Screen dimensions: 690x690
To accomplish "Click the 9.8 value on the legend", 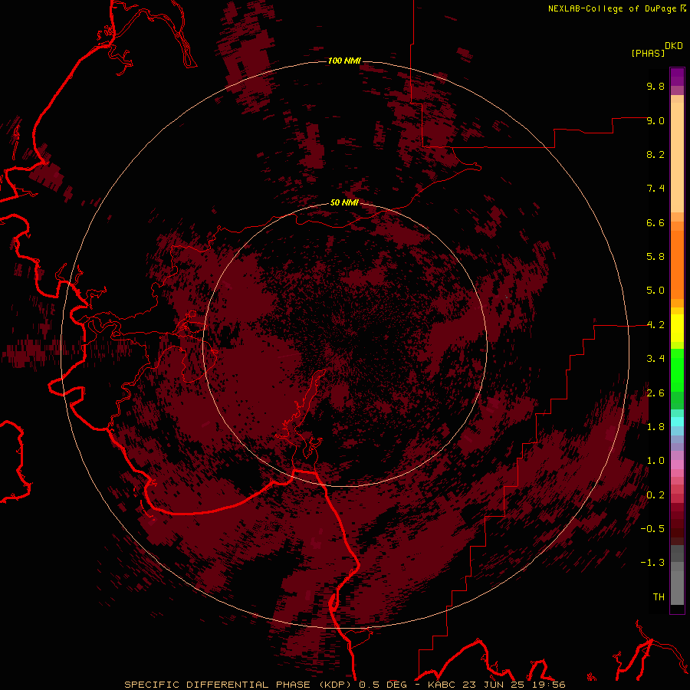I will point(655,86).
